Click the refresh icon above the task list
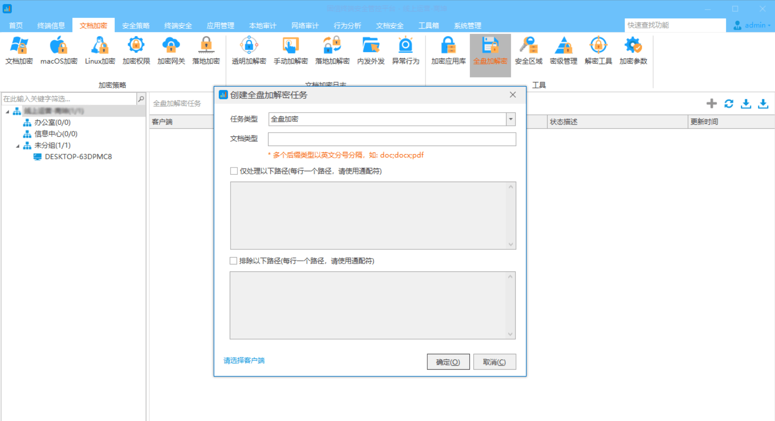 tap(728, 103)
